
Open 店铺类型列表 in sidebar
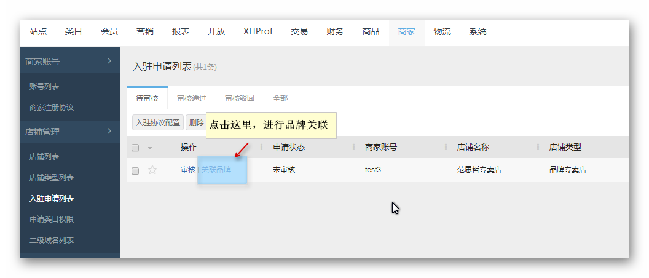tap(52, 177)
